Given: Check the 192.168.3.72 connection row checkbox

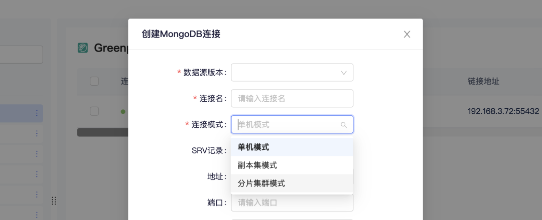Looking at the screenshot, I should pyautogui.click(x=94, y=111).
